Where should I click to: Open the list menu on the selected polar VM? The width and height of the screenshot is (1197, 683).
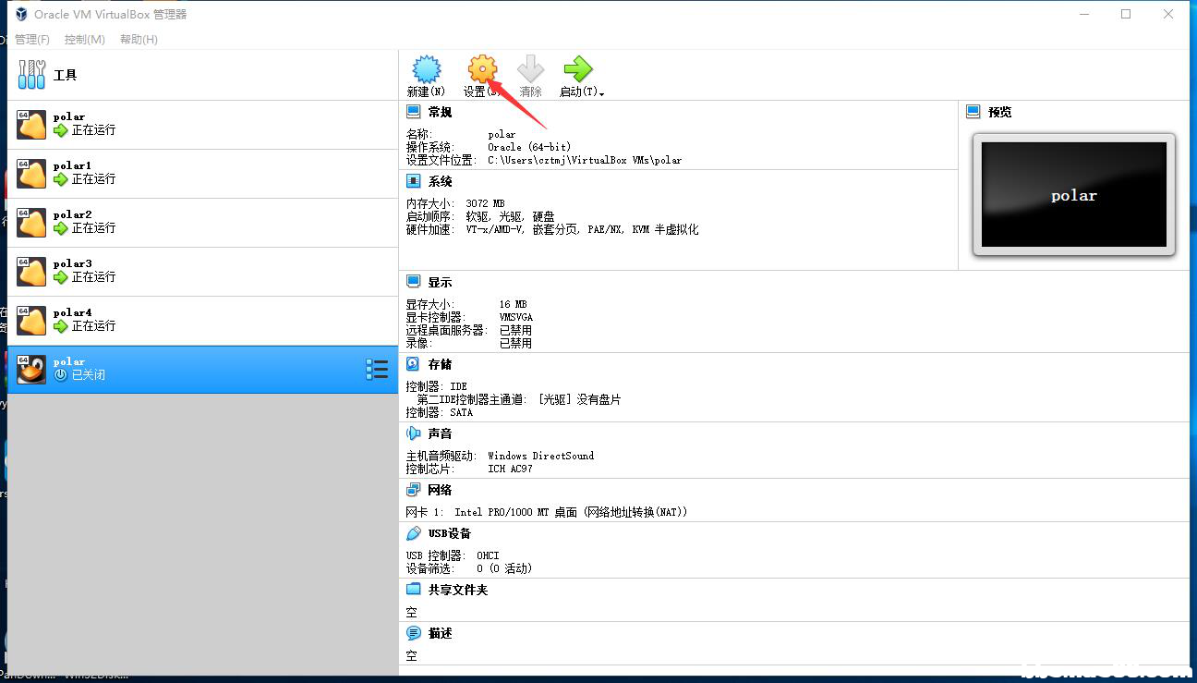(x=377, y=368)
